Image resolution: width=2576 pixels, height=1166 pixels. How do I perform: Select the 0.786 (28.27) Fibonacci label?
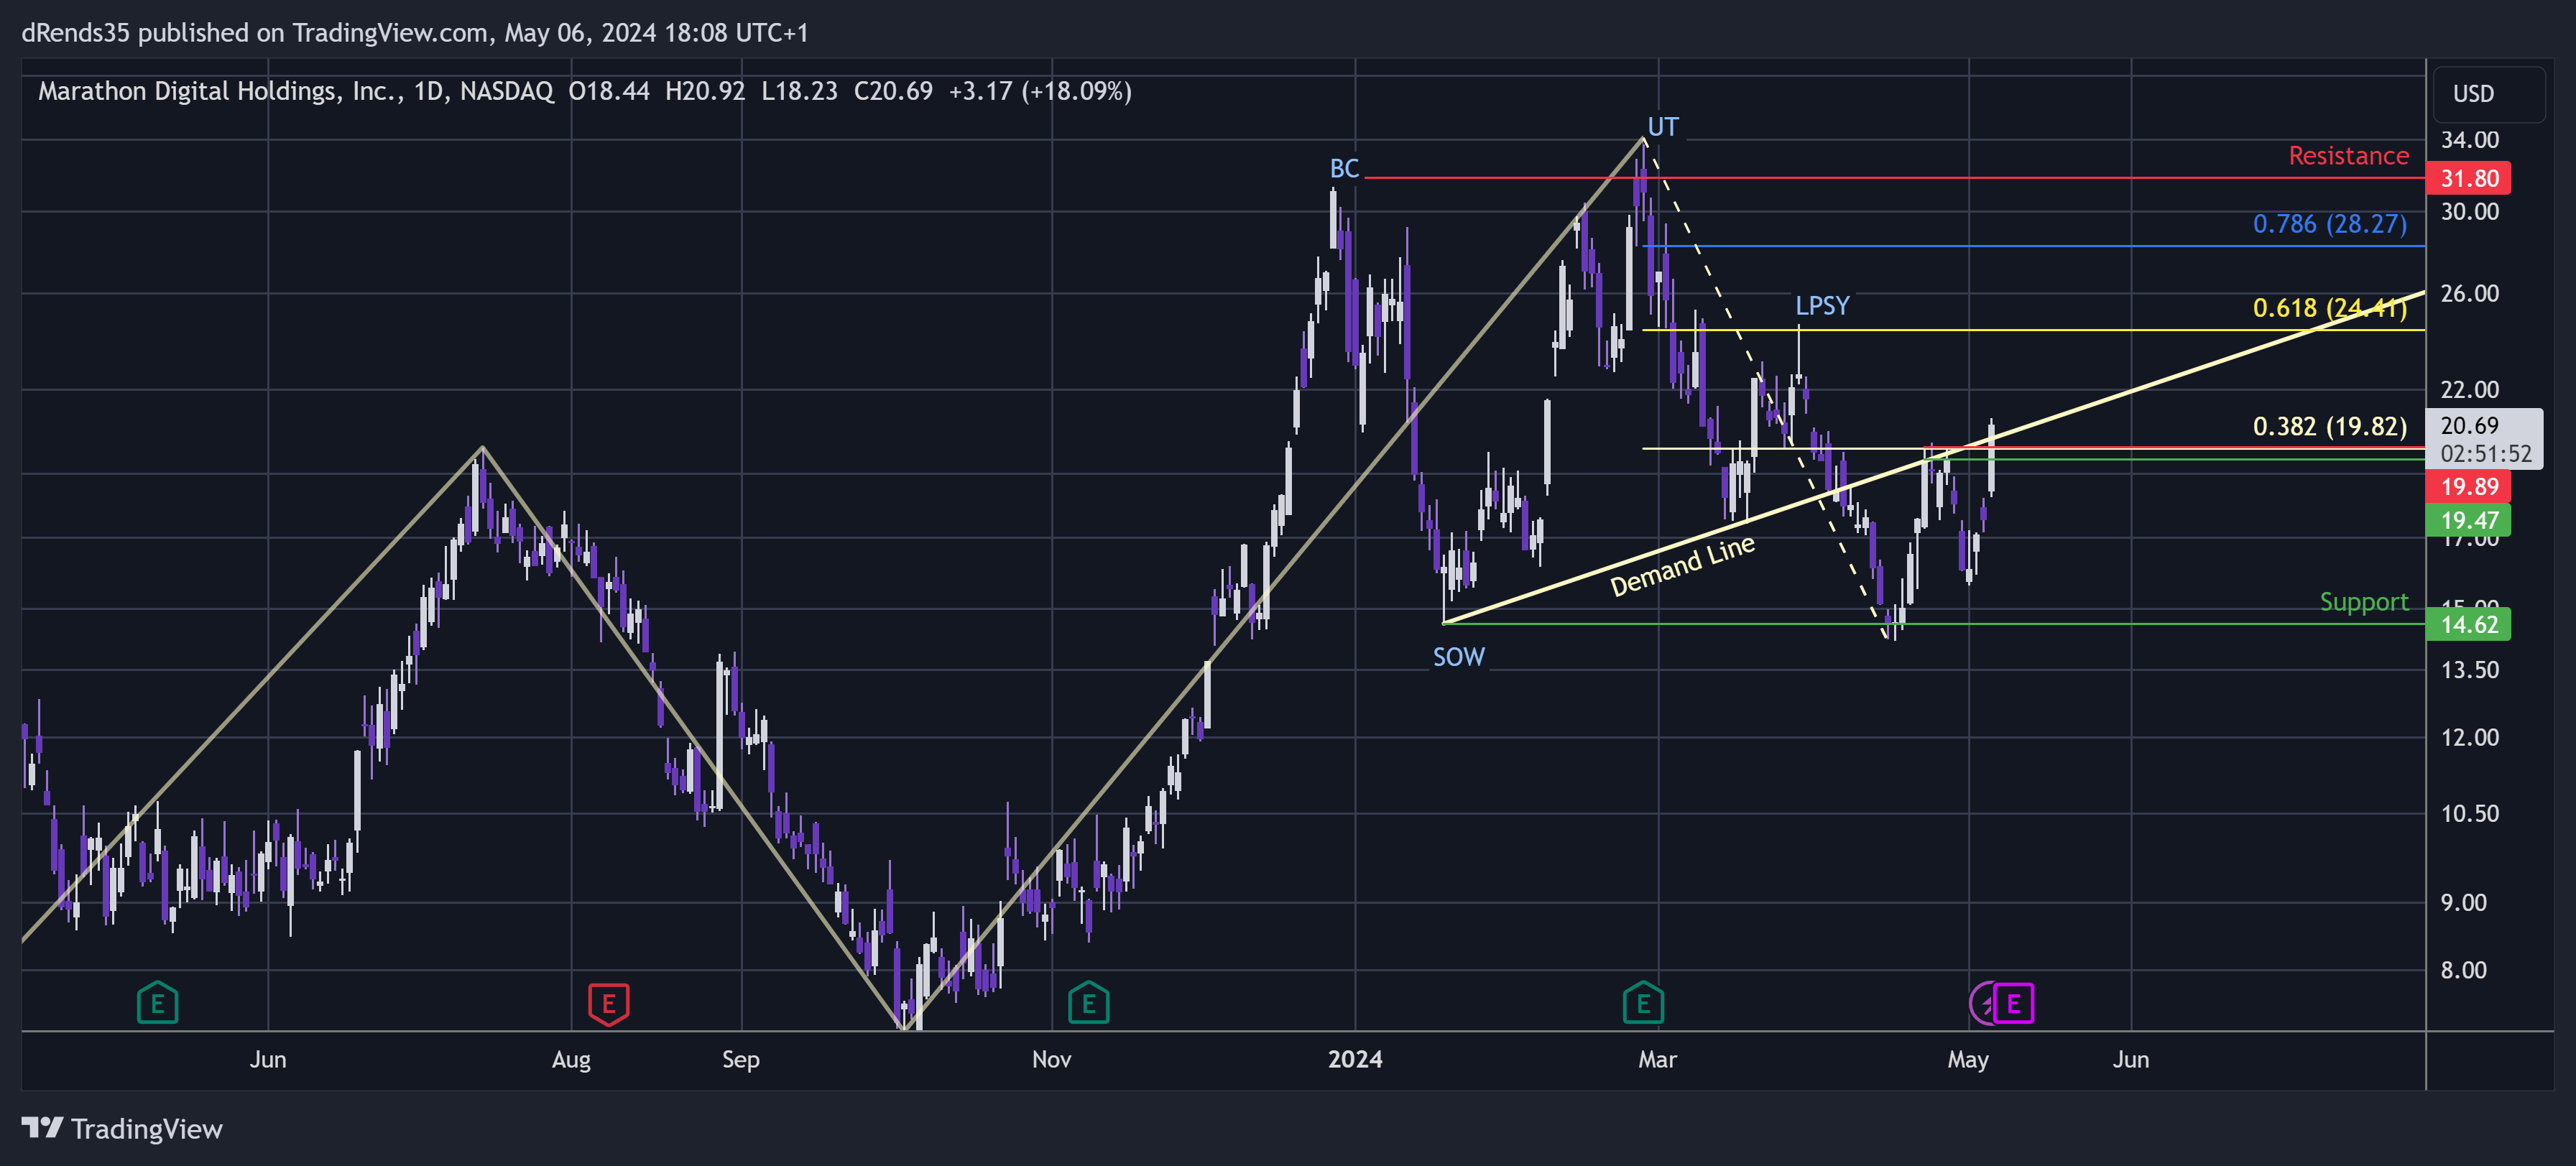[x=2329, y=224]
